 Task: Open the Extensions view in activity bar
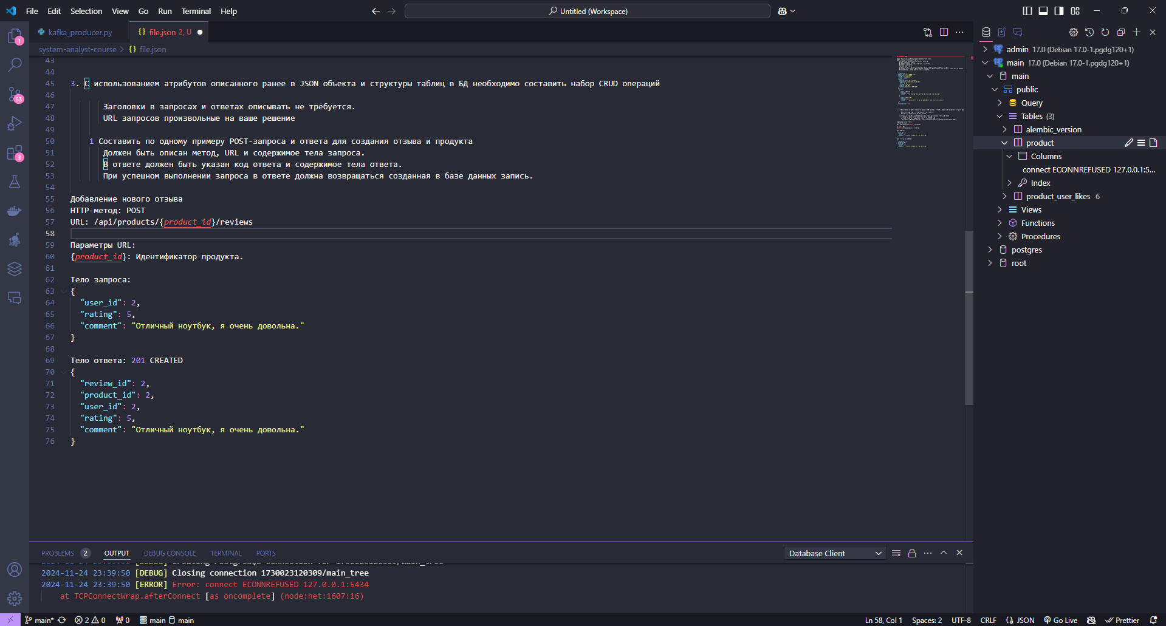click(15, 152)
